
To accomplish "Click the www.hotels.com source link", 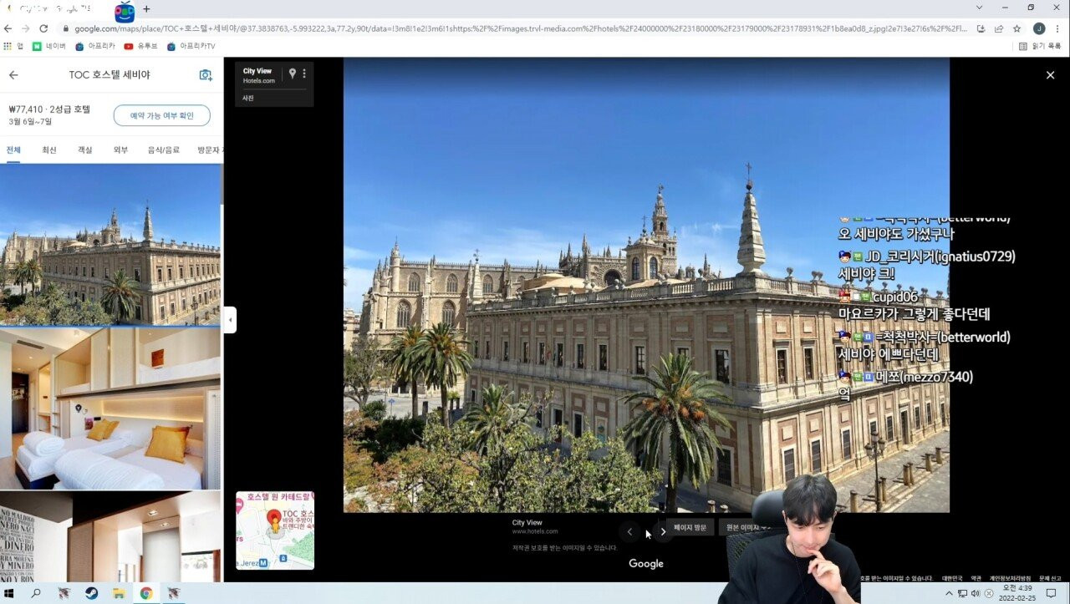I will coord(535,531).
